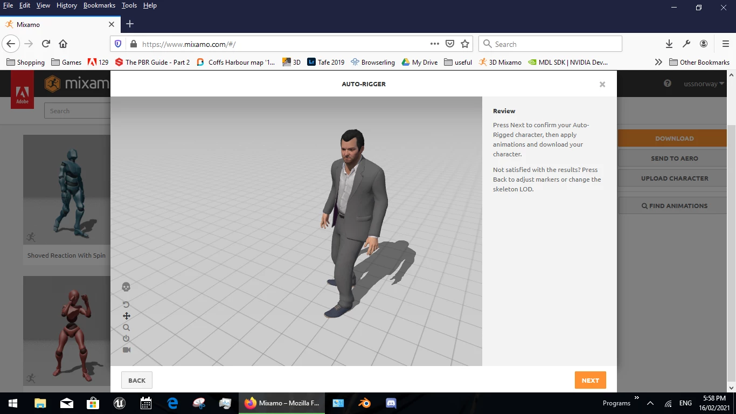The image size is (736, 414).
Task: Click the power reset icon in viewer
Action: click(126, 339)
